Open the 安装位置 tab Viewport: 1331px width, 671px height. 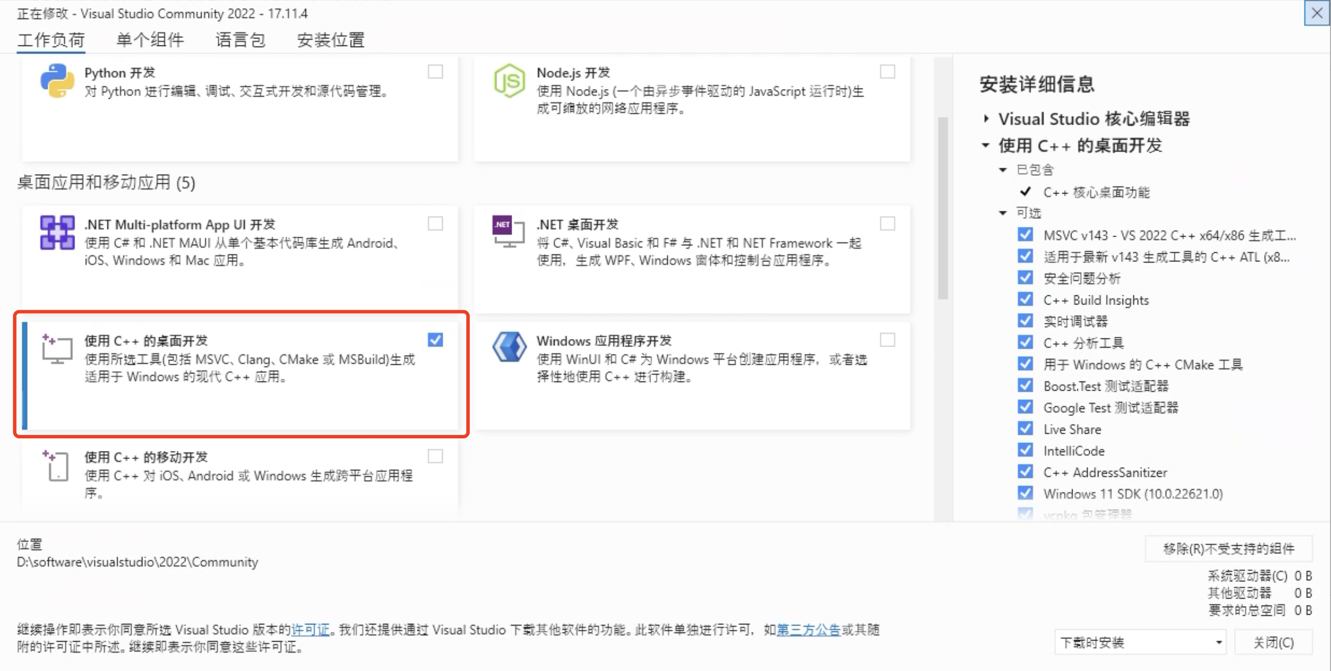pos(331,40)
